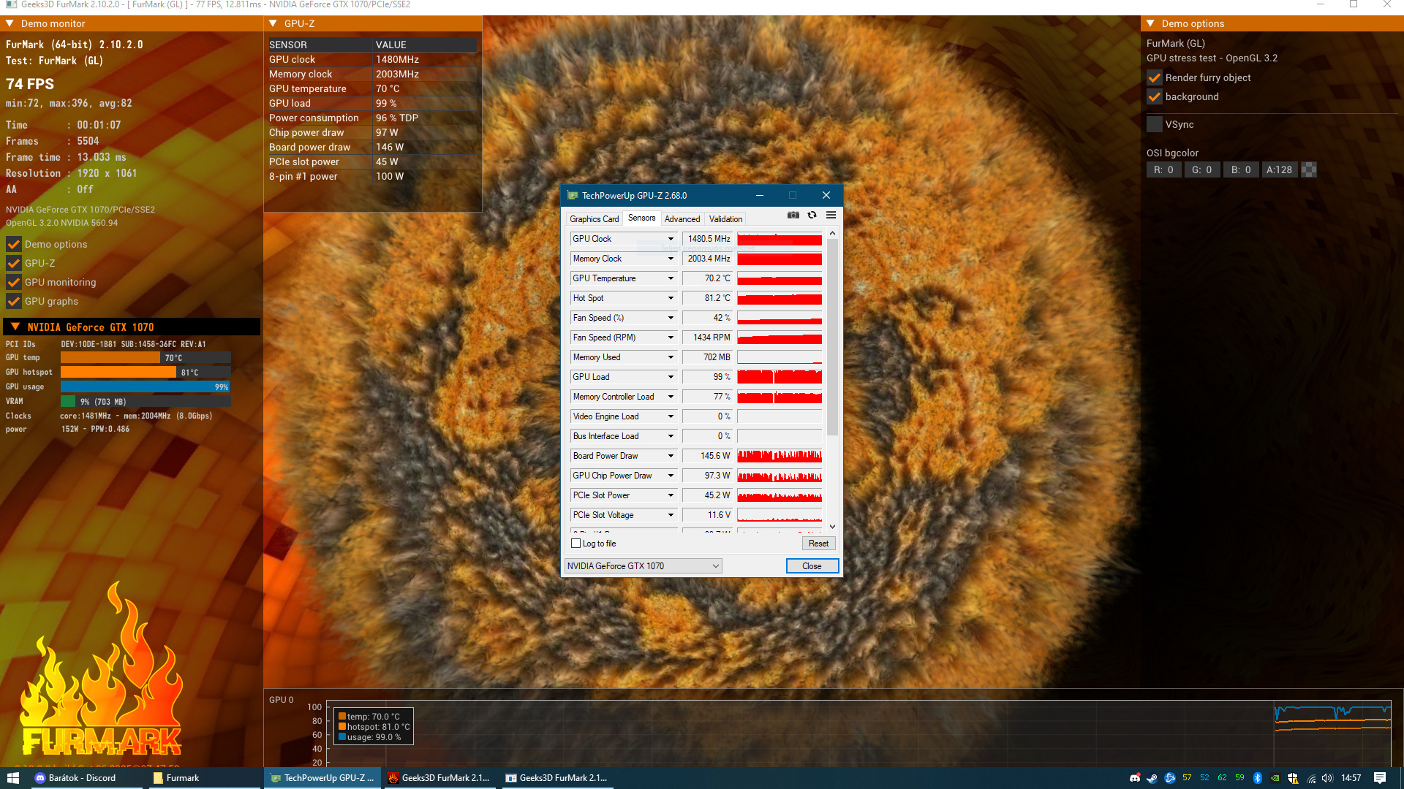Click the Reset button in GPU-Z
Screen dimensions: 1404x789
[818, 544]
